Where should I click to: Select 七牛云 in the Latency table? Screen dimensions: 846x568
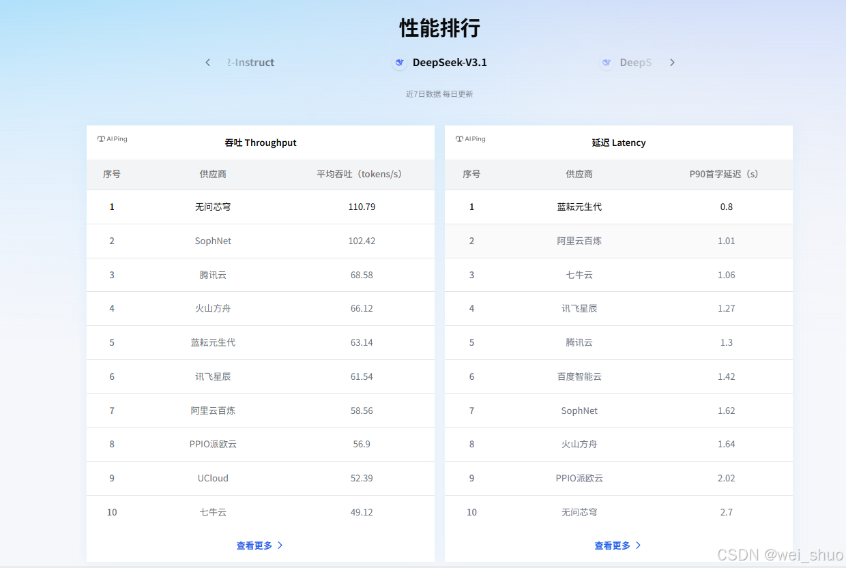[x=579, y=275]
